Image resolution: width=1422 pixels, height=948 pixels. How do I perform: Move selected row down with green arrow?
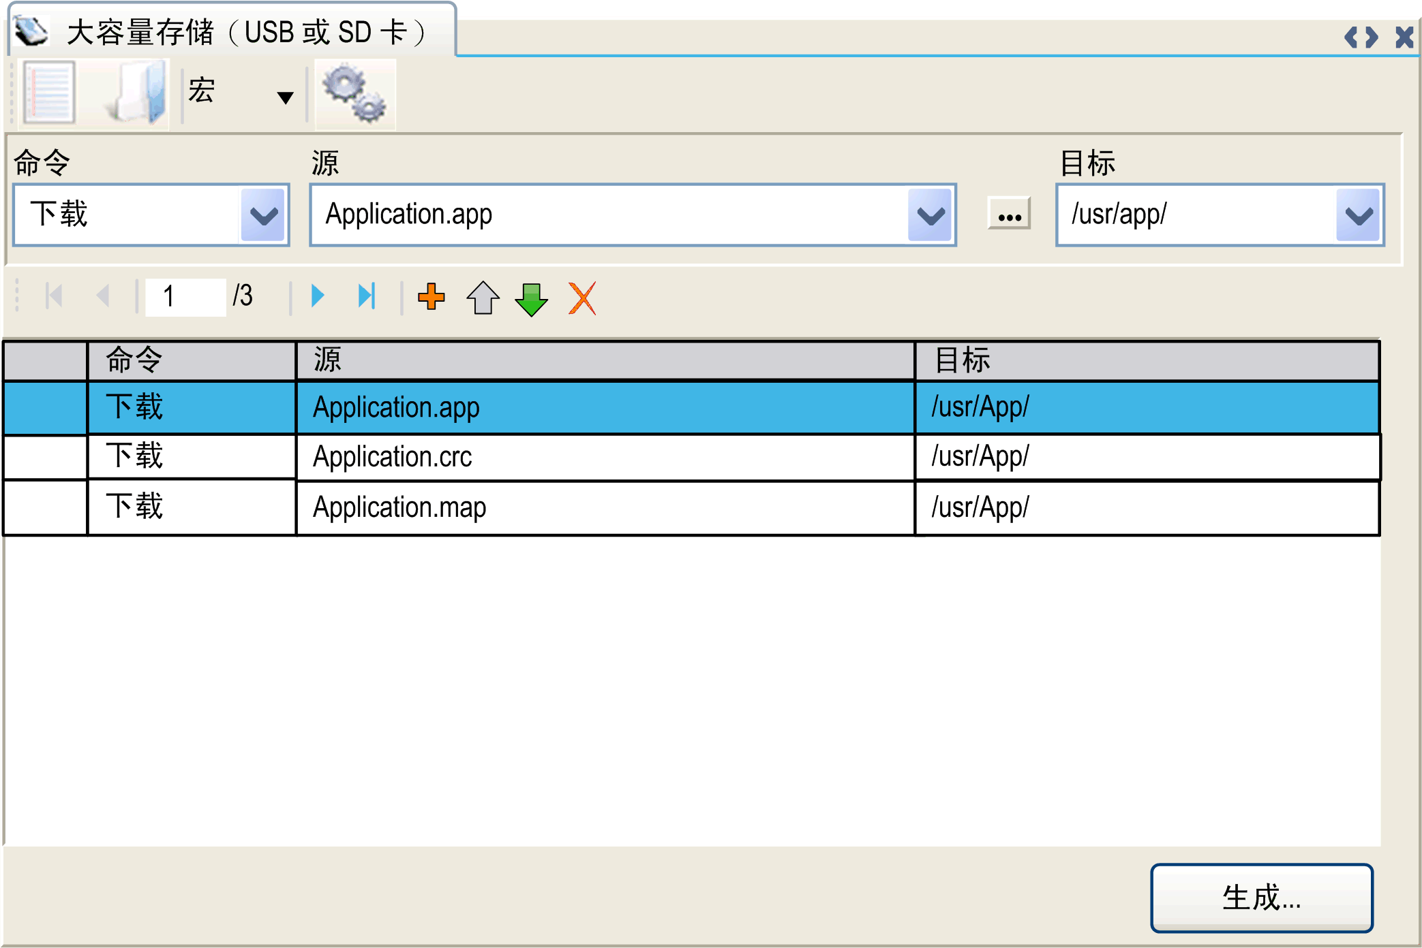click(x=531, y=299)
